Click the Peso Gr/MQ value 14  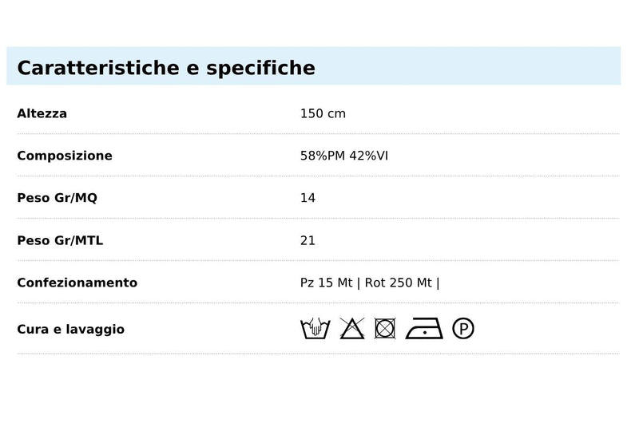click(308, 198)
